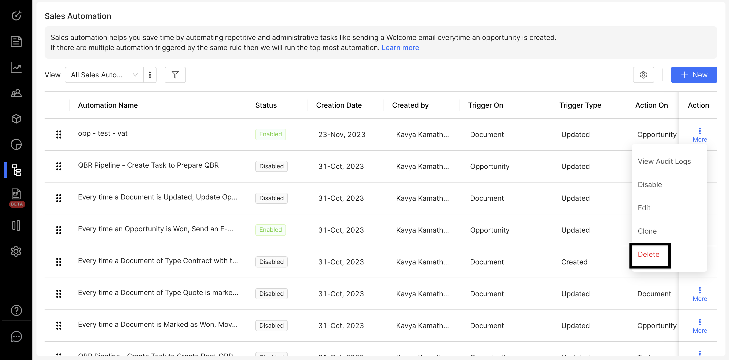Viewport: 729px width, 360px height.
Task: Click Enabled status badge of first automation
Action: (270, 134)
